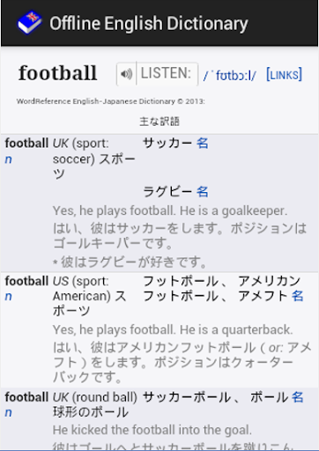Click the 名 link beside ラグビー
This screenshot has width=319, height=451.
[203, 192]
